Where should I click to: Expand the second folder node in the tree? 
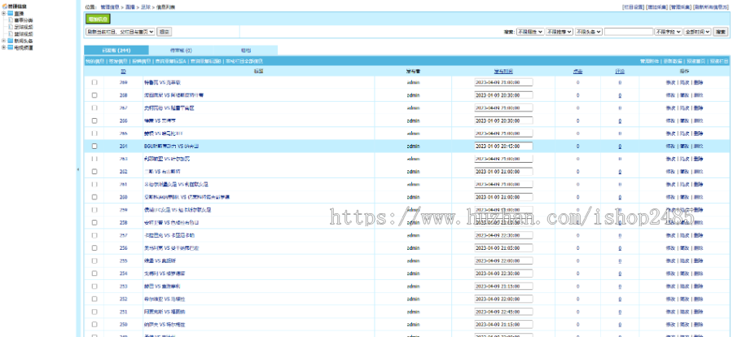click(4, 41)
